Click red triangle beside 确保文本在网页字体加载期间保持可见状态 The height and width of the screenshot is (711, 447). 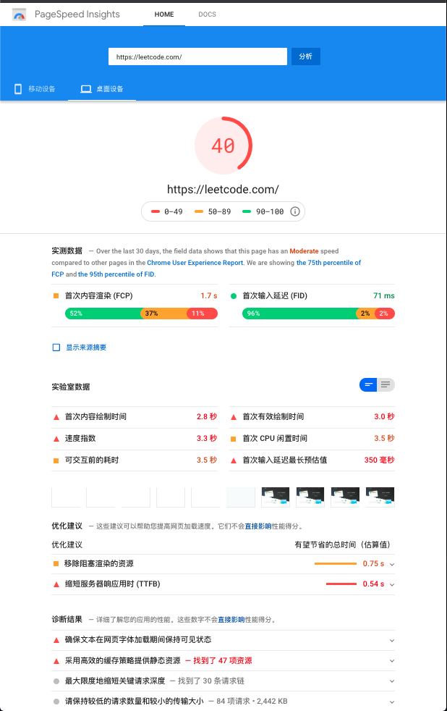[56, 640]
